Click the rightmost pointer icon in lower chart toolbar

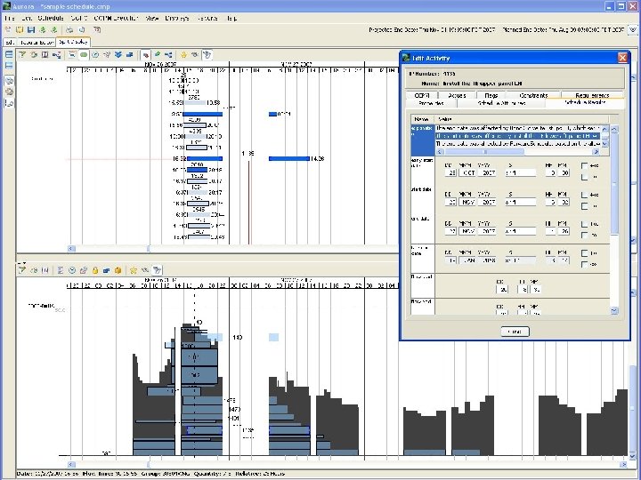pyautogui.click(x=157, y=270)
